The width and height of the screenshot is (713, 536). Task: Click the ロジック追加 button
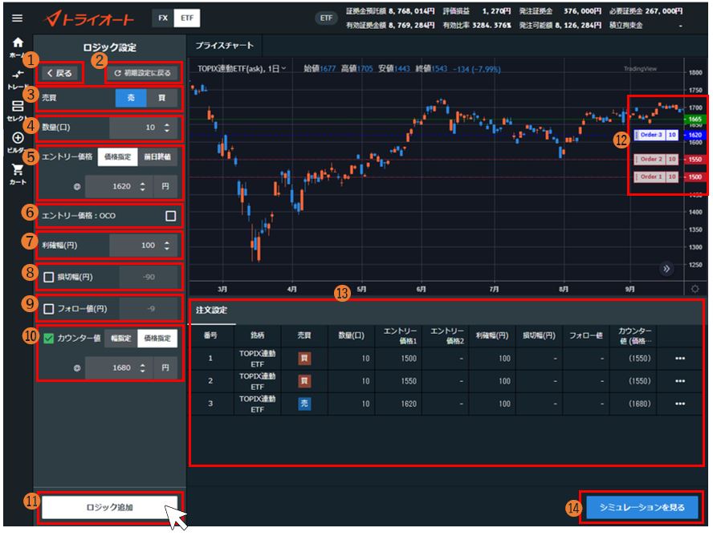pos(109,507)
